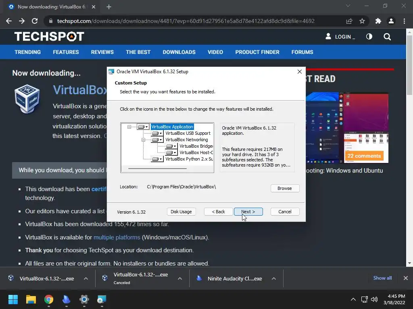
Task: Open the DOWNLOADS menu
Action: coord(179,52)
